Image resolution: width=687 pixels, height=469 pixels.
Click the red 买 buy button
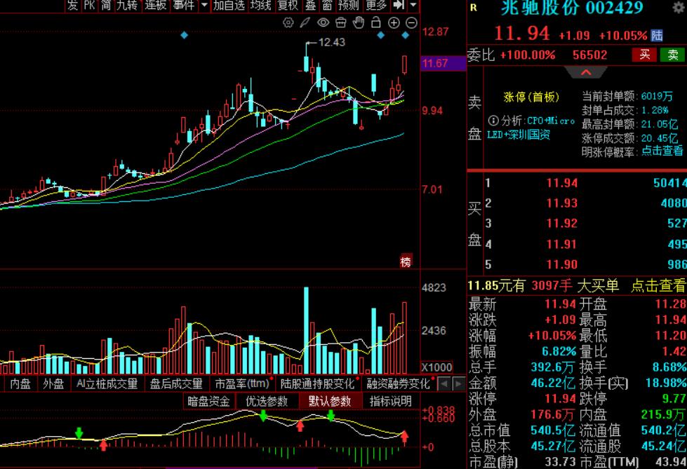coord(644,55)
